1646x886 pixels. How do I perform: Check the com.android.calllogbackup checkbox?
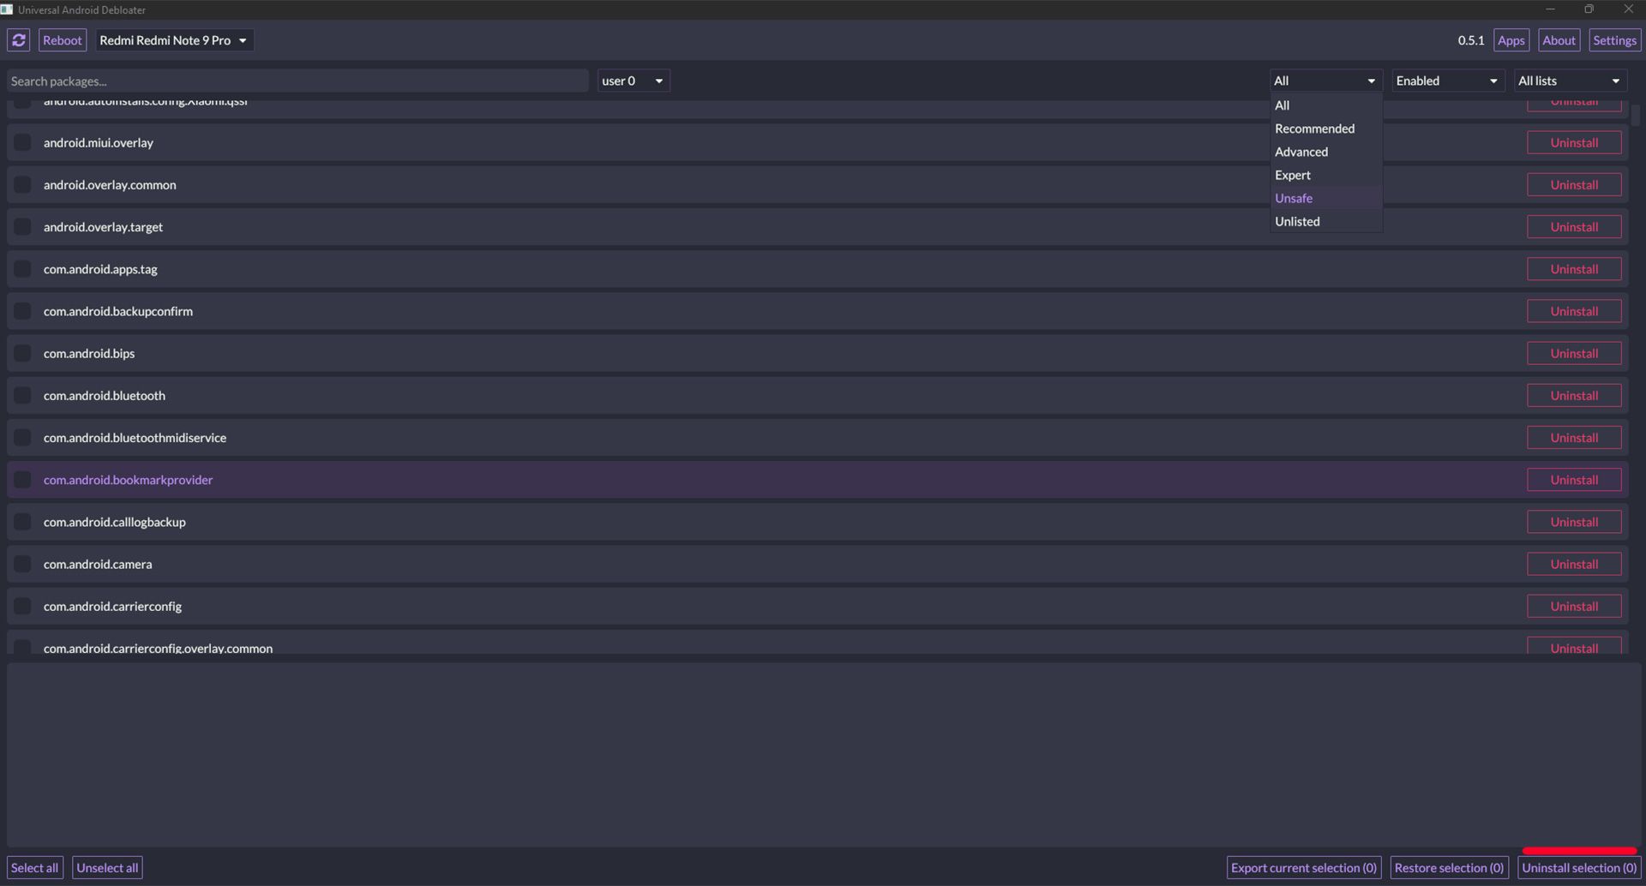[x=22, y=521]
